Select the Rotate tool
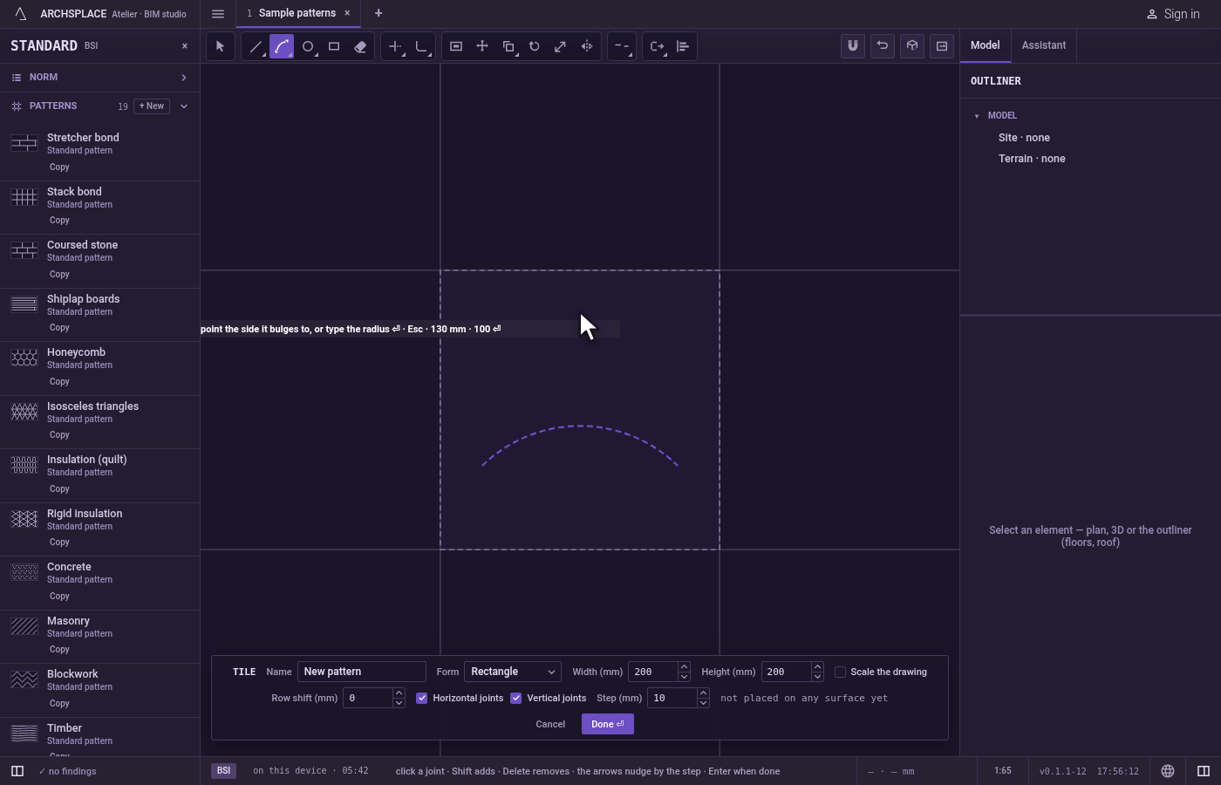Image resolution: width=1221 pixels, height=785 pixels. tap(535, 46)
